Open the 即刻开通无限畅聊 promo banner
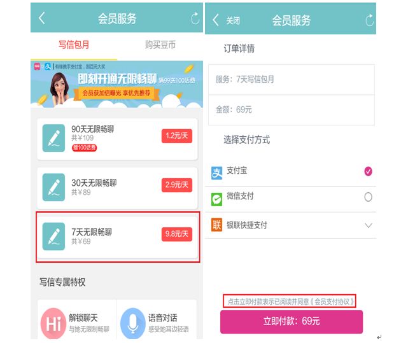 coord(116,84)
